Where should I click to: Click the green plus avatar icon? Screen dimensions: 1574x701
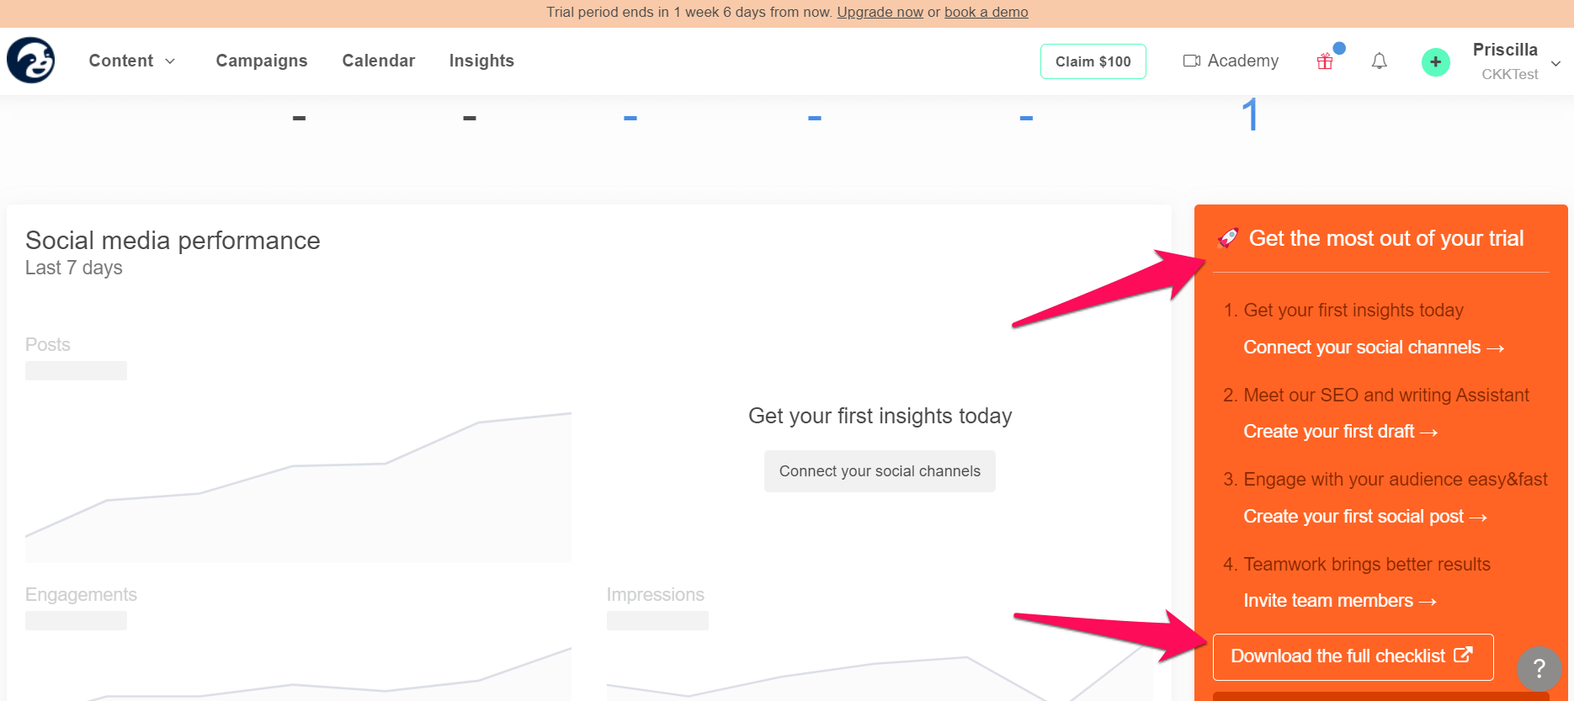click(1436, 61)
